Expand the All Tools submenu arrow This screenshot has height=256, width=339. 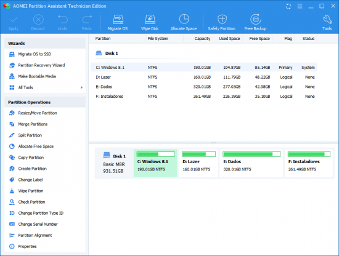[81, 87]
